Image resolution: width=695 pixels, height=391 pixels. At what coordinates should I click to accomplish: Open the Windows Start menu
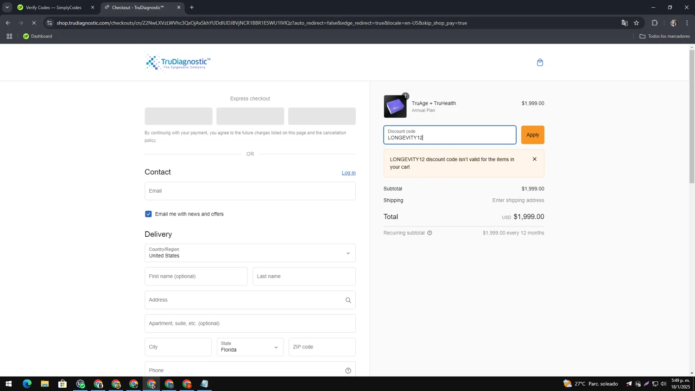coord(8,384)
